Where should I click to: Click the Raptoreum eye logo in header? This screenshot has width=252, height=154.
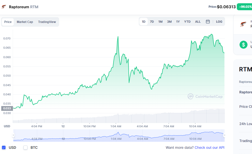point(4,7)
